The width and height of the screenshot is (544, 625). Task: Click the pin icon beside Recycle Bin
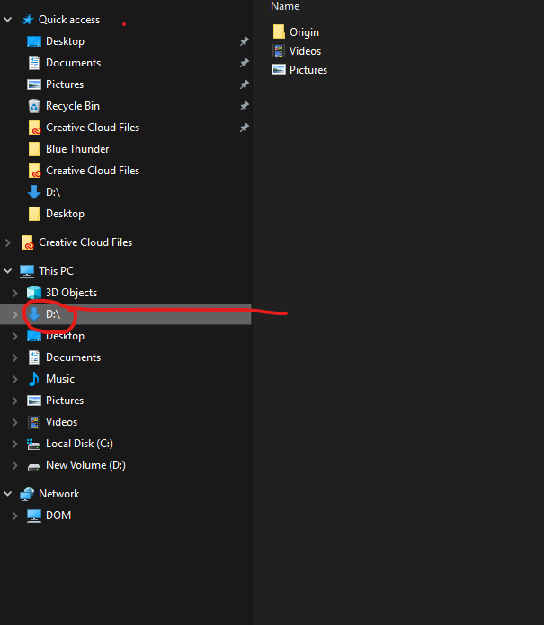pos(245,106)
